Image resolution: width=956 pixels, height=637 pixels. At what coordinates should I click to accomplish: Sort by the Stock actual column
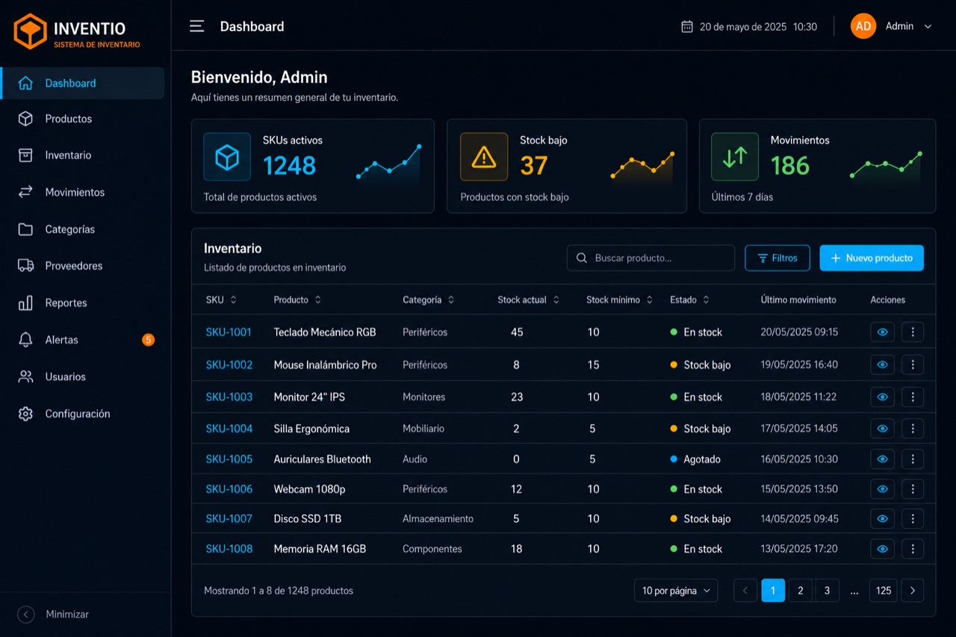pos(528,299)
